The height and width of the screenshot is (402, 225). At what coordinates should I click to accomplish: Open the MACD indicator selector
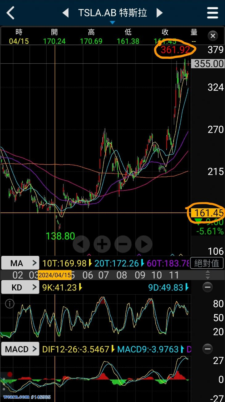click(20, 349)
